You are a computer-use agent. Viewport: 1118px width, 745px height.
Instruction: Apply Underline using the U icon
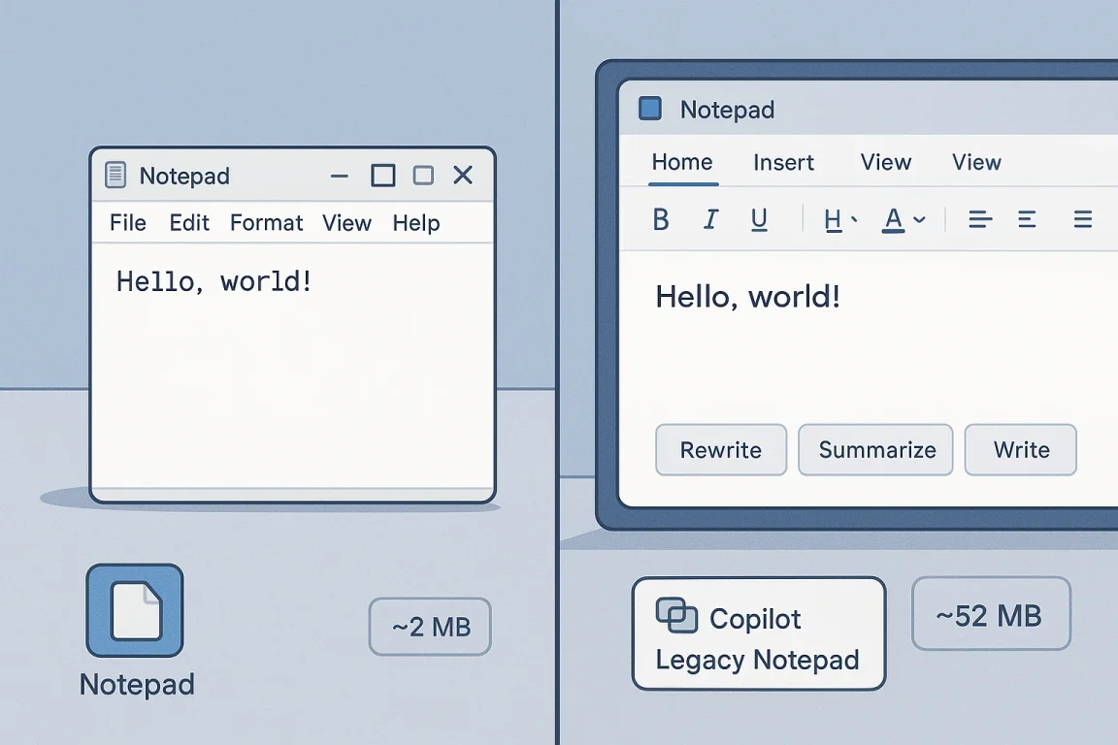[x=759, y=219]
